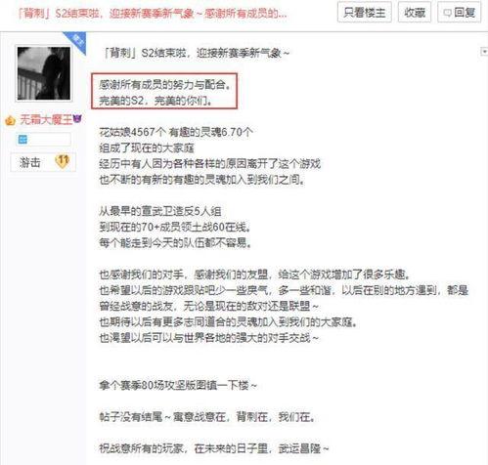The height and width of the screenshot is (465, 488).
Task: Click the level 11 heart badge icon
Action: (x=63, y=161)
